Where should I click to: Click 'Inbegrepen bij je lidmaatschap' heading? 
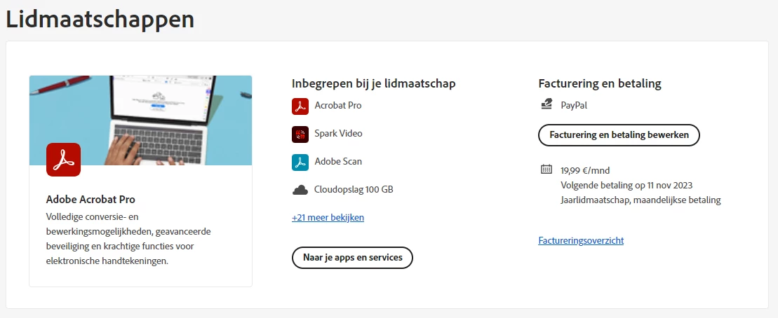(x=374, y=83)
